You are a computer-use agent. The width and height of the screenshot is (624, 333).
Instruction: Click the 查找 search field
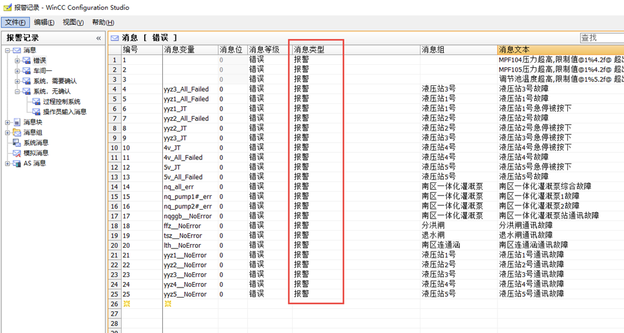pos(602,38)
